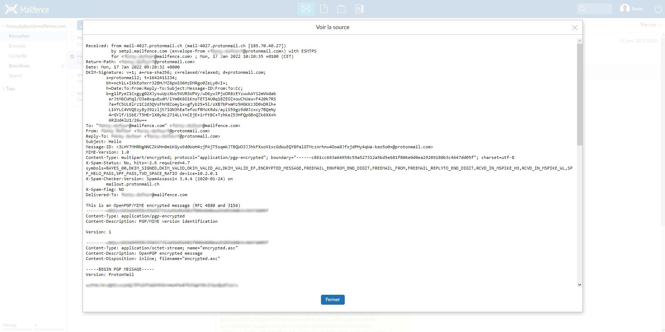Viewport: 665px width, 332px height.
Task: Click the scrollbar up arrow in source dialog
Action: click(x=580, y=41)
